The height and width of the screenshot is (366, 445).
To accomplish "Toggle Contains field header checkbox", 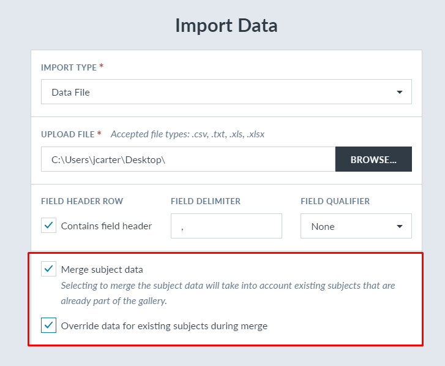I will click(x=48, y=226).
